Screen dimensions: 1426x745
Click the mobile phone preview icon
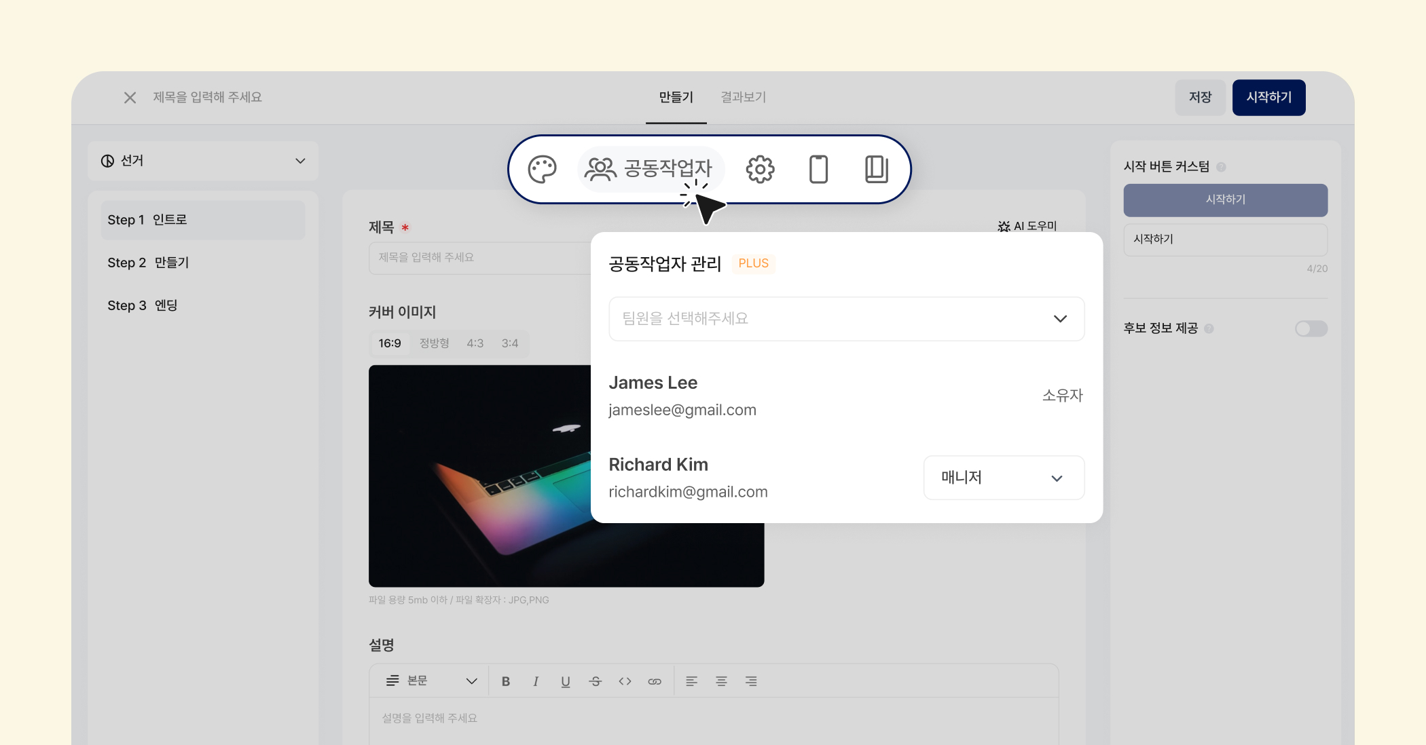818,170
